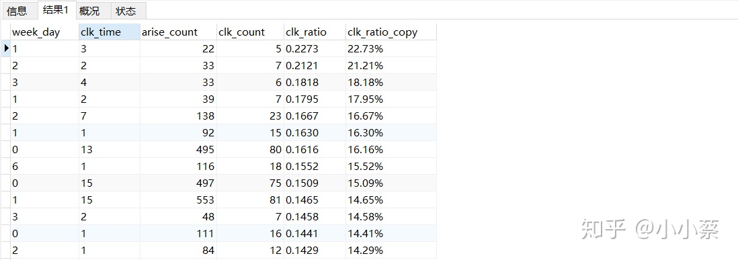Click the current row indicator arrow
The height and width of the screenshot is (260, 738).
pyautogui.click(x=6, y=48)
